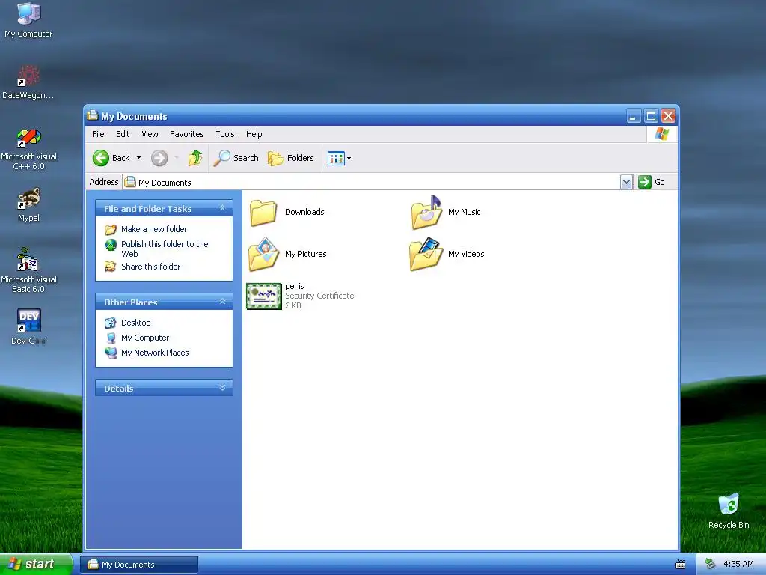Open Back button history dropdown arrow
This screenshot has width=766, height=575.
coord(138,158)
